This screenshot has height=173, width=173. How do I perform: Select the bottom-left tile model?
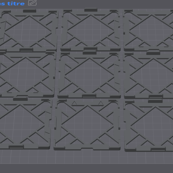coord(24,123)
